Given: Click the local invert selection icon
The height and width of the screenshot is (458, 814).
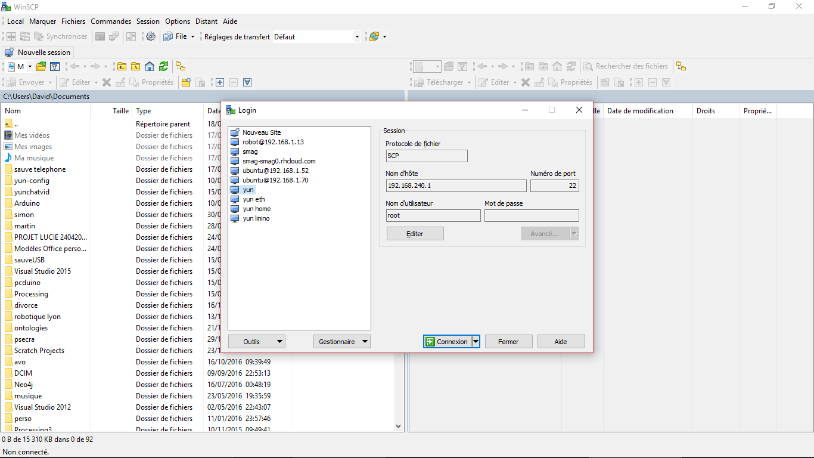Looking at the screenshot, I should pyautogui.click(x=247, y=82).
